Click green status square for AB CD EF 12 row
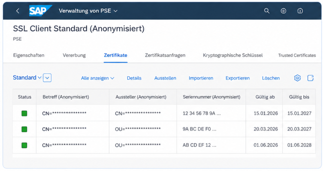 pyautogui.click(x=24, y=145)
